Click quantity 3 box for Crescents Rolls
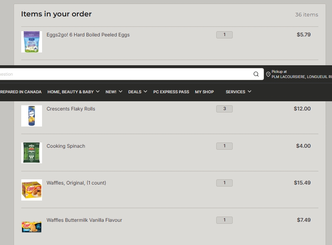This screenshot has width=332, height=245. pyautogui.click(x=224, y=109)
